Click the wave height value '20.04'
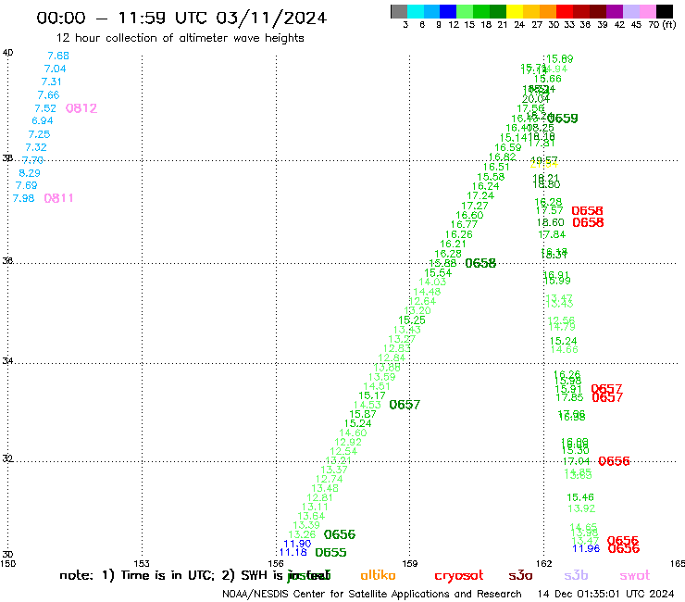The width and height of the screenshot is (685, 602). click(536, 99)
